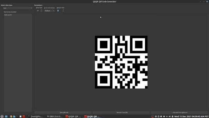
Task: Decrease the Pixel Size value with down arrow
Action: [x=41, y=11]
